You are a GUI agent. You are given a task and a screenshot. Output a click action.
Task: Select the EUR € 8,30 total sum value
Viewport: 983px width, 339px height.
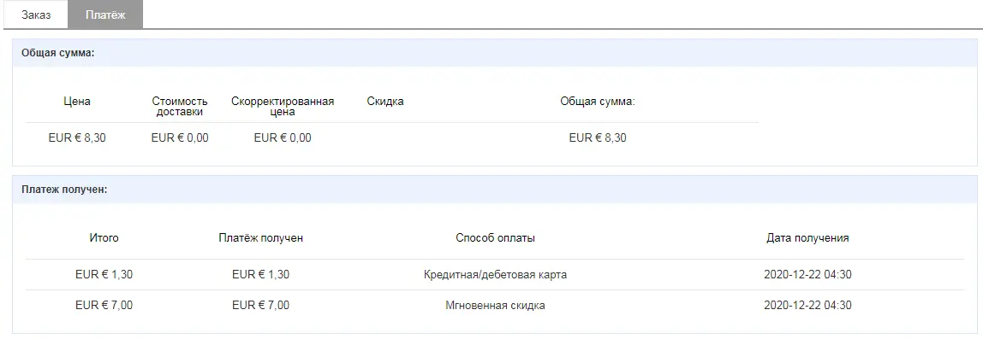598,138
